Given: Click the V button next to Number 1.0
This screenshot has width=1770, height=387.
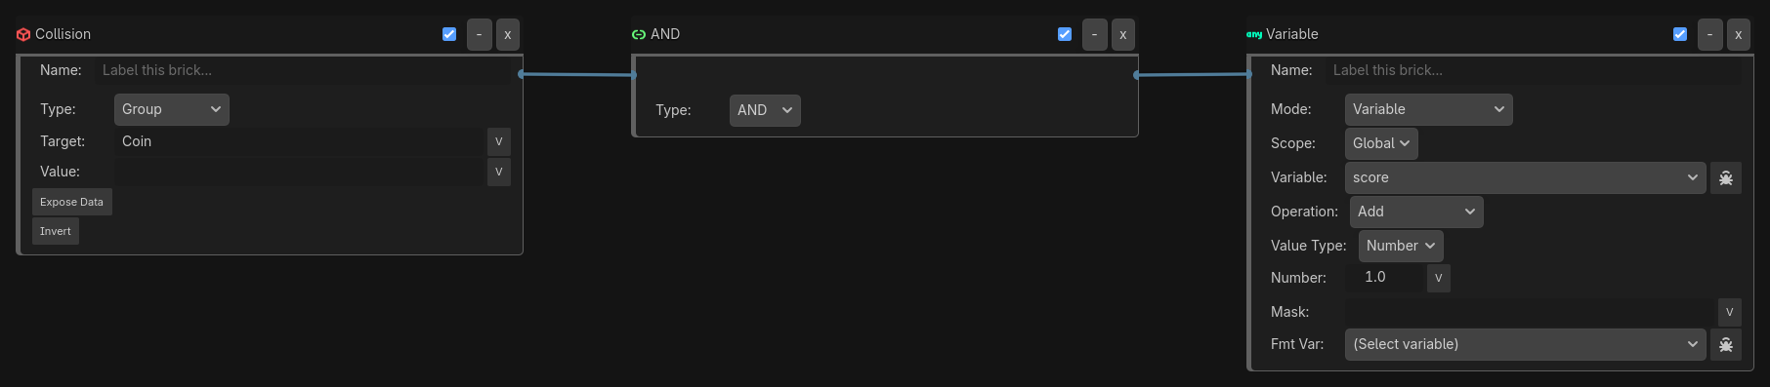Looking at the screenshot, I should (x=1439, y=278).
